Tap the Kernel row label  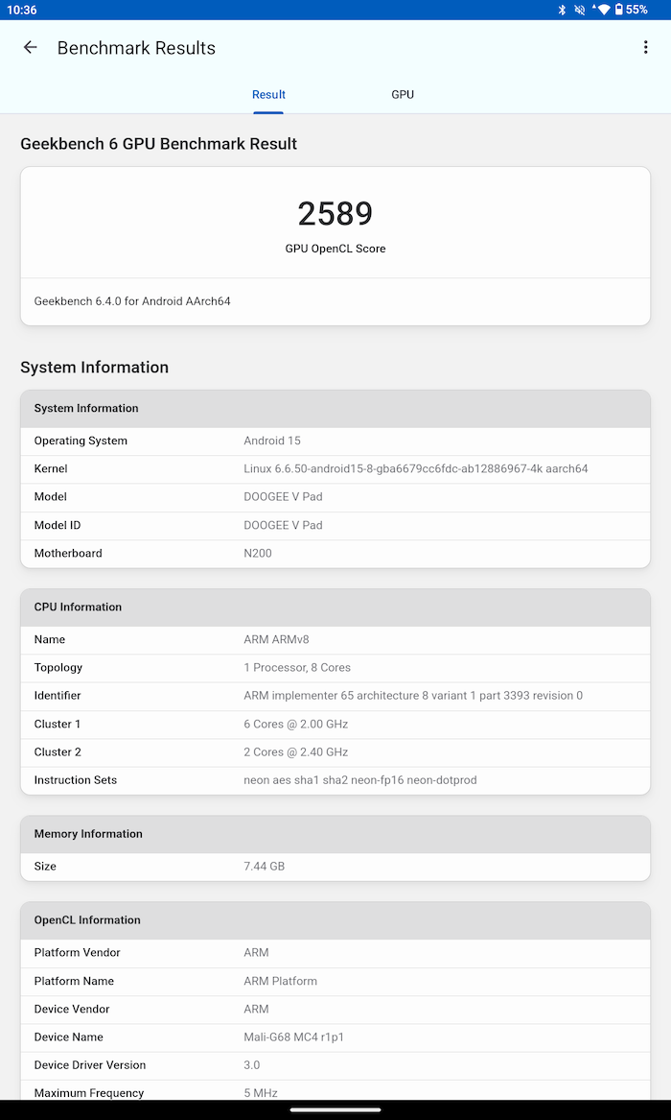click(51, 469)
